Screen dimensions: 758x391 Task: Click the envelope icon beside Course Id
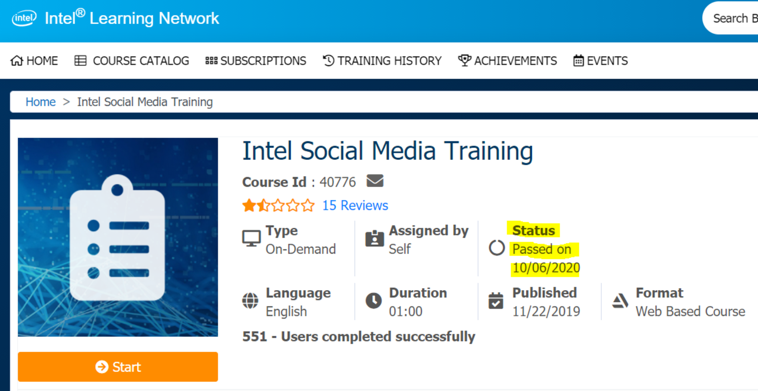pos(375,181)
